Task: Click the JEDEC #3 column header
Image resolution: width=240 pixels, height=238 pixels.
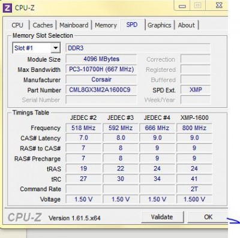Action: pos(121,118)
